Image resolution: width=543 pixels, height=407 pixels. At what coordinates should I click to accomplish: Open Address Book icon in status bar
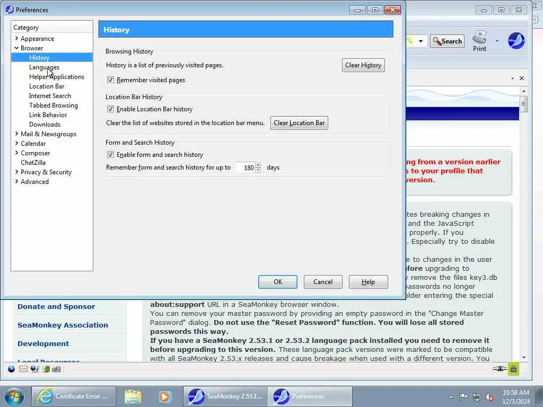coord(46,369)
